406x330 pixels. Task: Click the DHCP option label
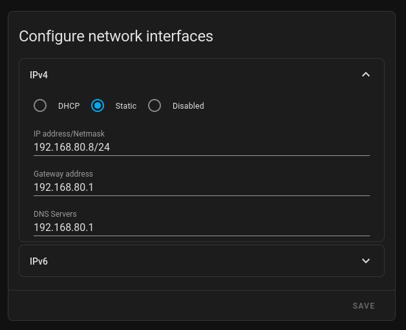69,106
